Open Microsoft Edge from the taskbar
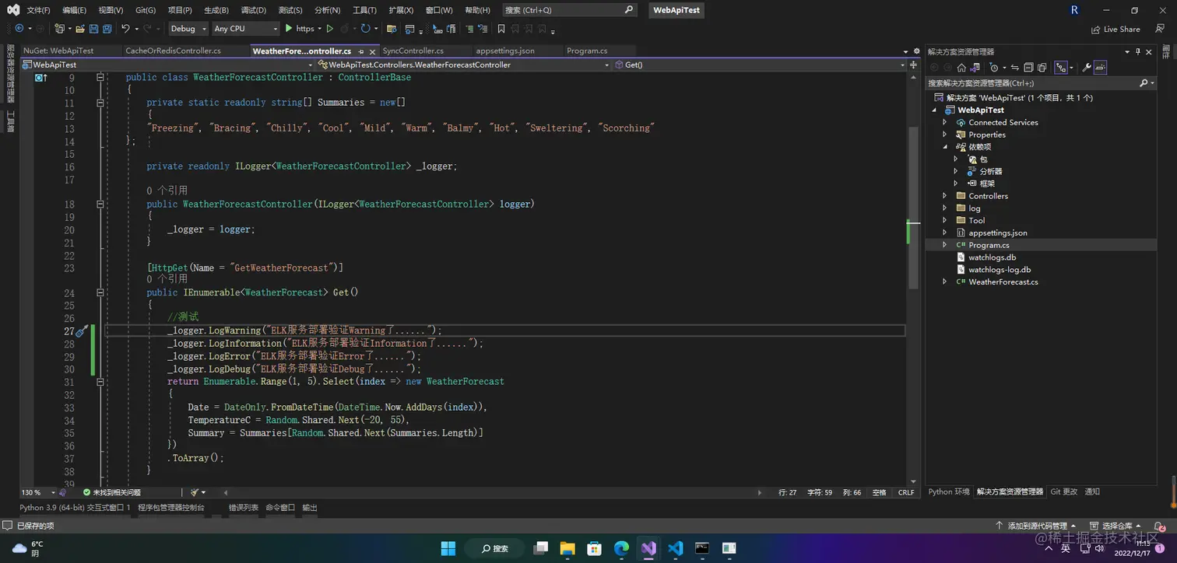1177x563 pixels. pyautogui.click(x=622, y=548)
